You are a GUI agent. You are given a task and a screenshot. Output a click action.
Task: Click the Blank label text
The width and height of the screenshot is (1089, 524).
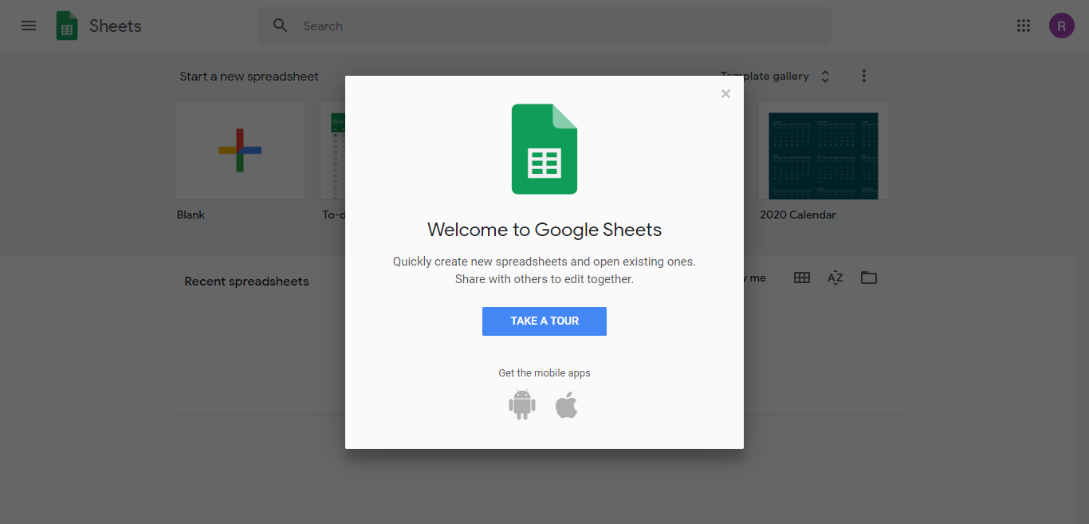[191, 215]
